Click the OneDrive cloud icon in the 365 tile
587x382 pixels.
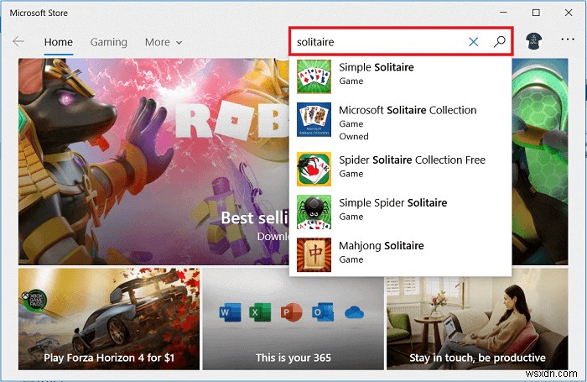coord(354,312)
